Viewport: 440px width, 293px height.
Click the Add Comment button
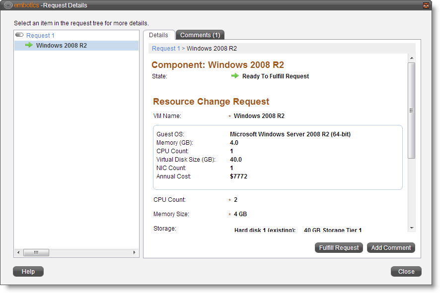(391, 247)
